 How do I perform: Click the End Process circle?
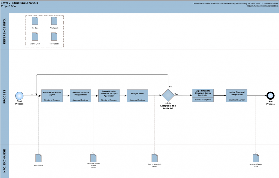pyautogui.click(x=271, y=96)
